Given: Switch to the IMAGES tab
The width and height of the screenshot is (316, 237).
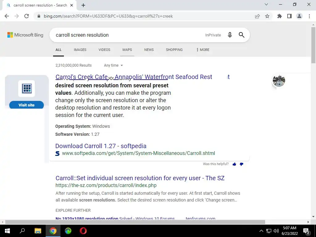Looking at the screenshot, I should [x=80, y=50].
